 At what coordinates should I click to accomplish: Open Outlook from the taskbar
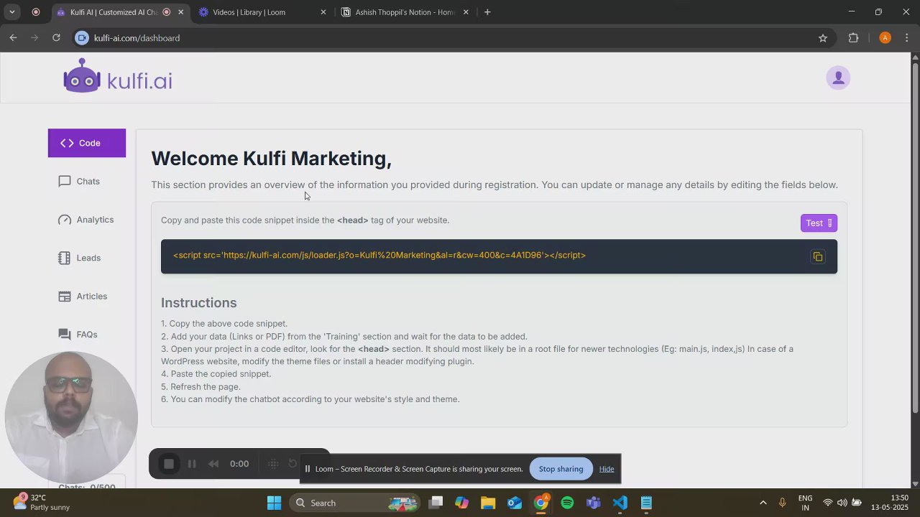pyautogui.click(x=515, y=503)
